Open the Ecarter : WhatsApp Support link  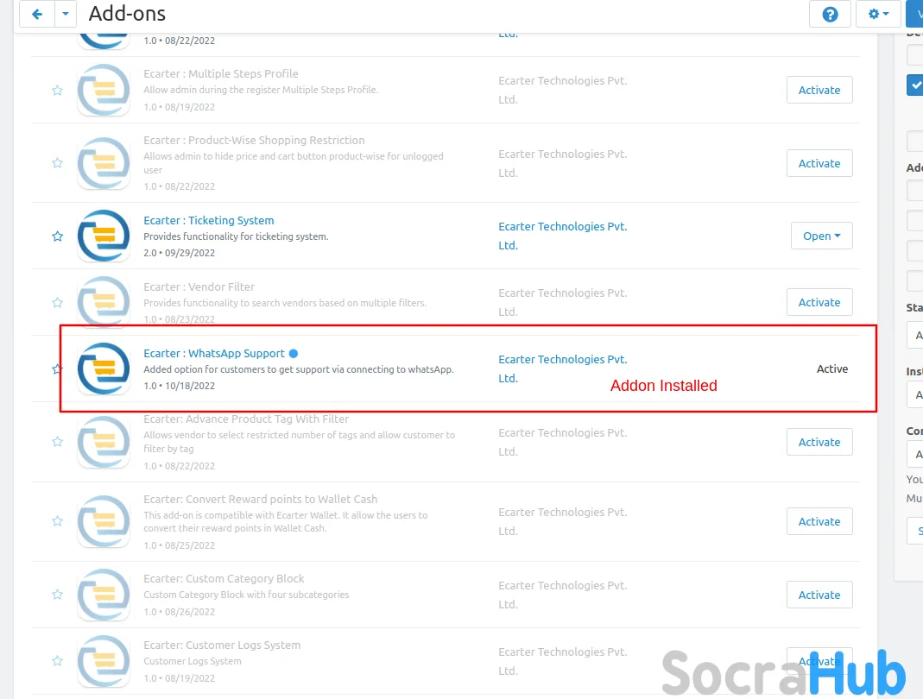[x=213, y=354]
